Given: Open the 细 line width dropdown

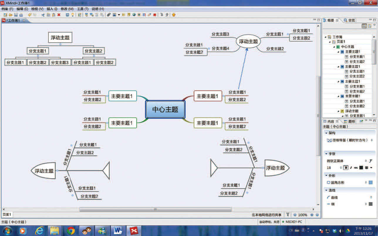Looking at the screenshot, I should (x=366, y=204).
